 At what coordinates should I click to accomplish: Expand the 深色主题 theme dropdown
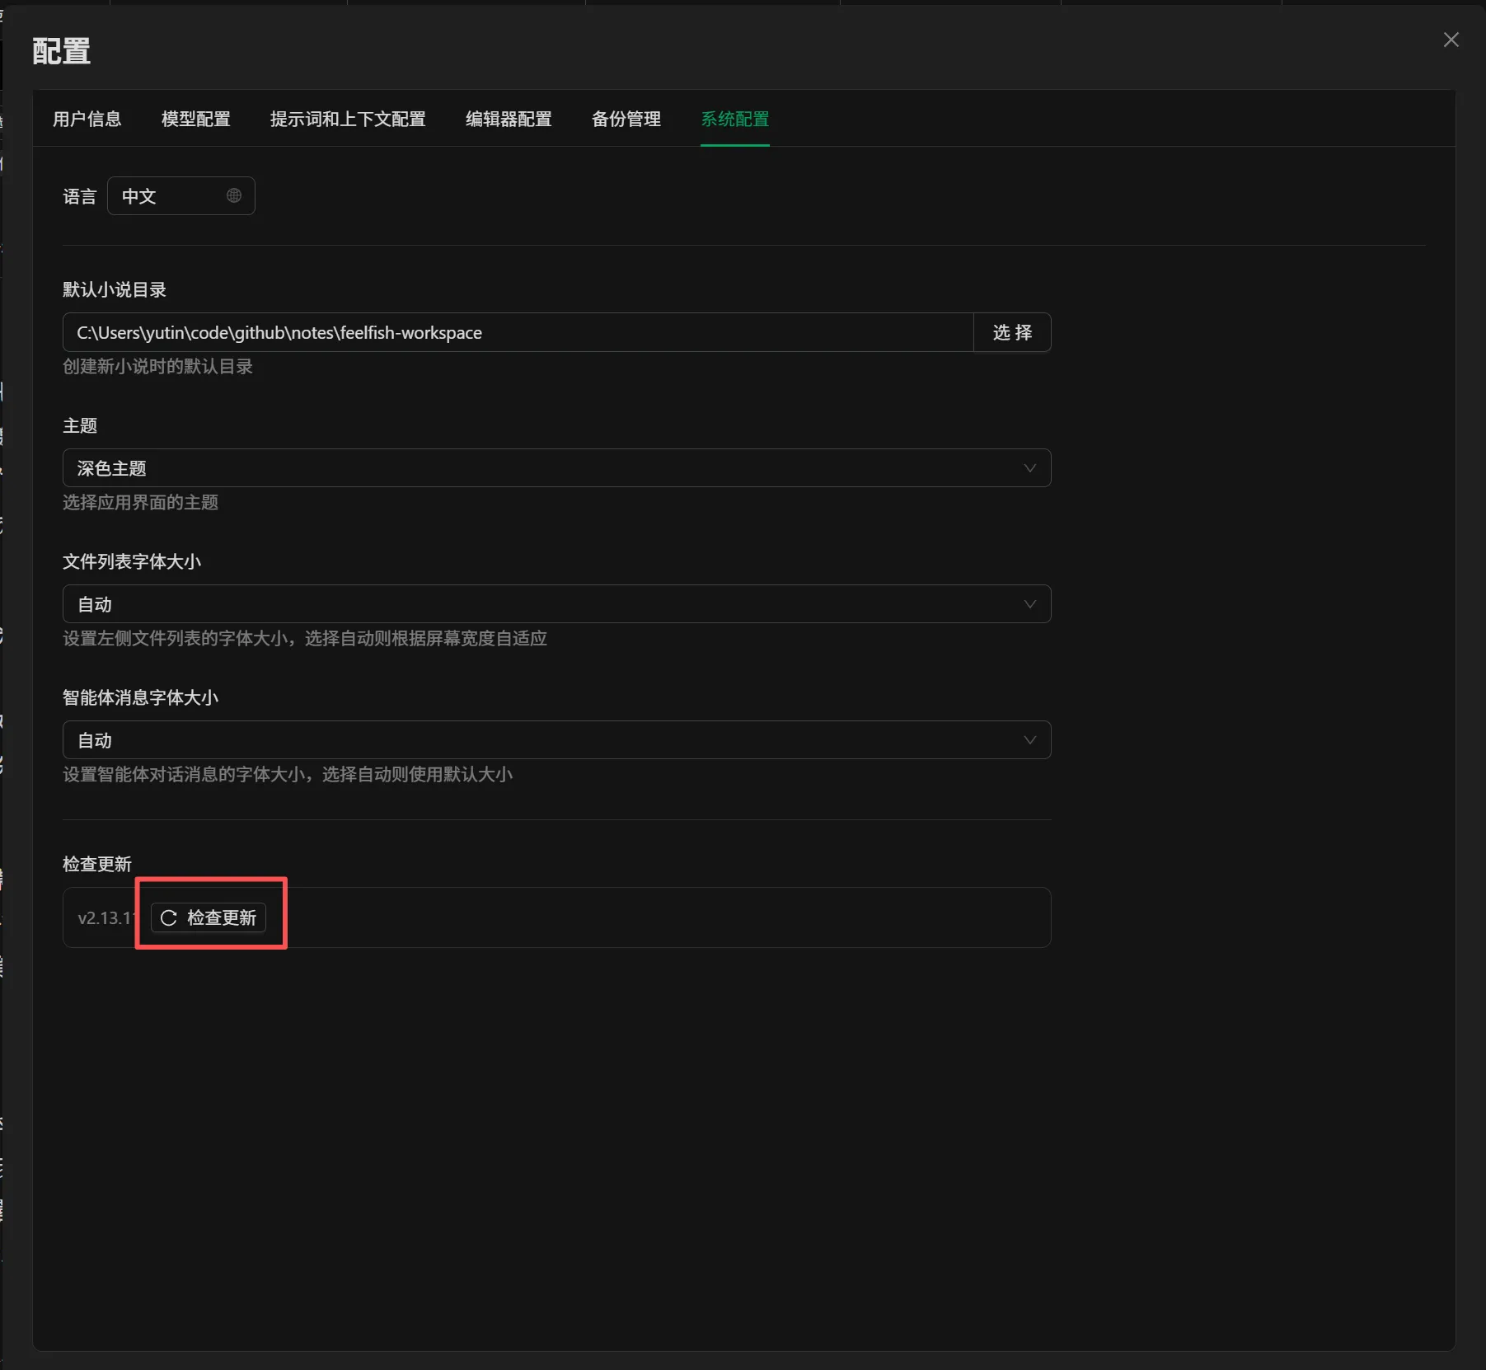pyautogui.click(x=544, y=468)
